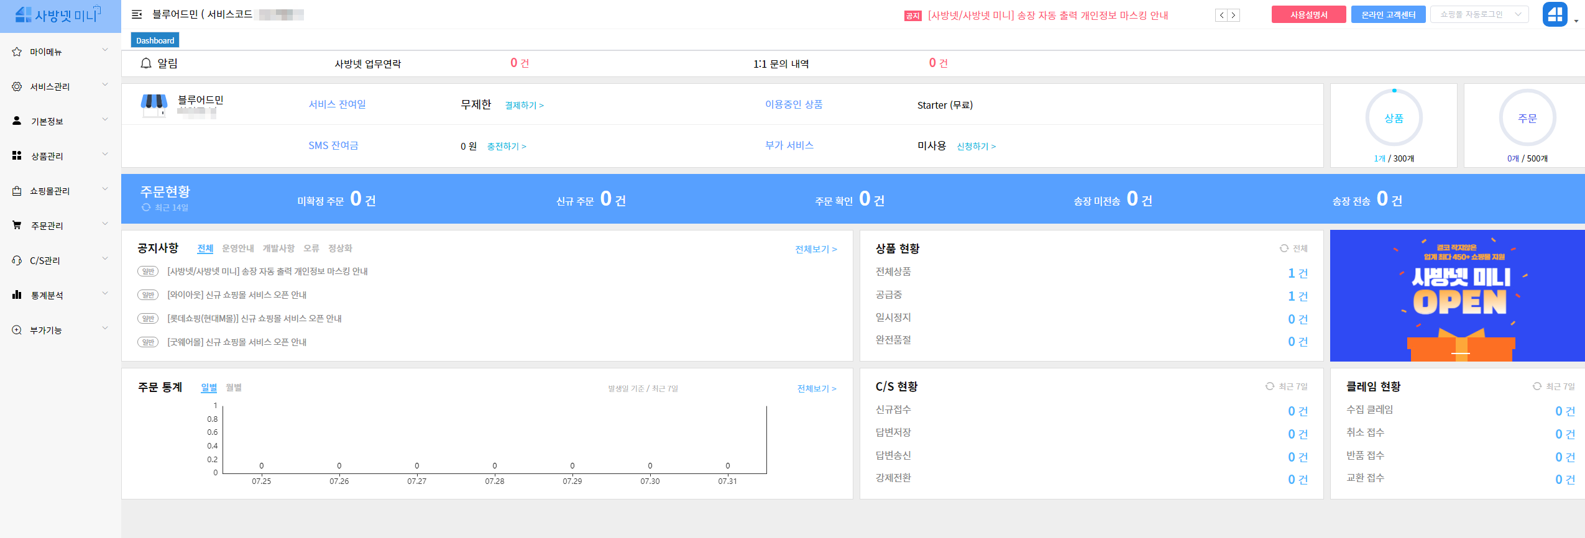This screenshot has height=538, width=1585.
Task: Click the 상품 usage circular gauge
Action: pos(1394,118)
